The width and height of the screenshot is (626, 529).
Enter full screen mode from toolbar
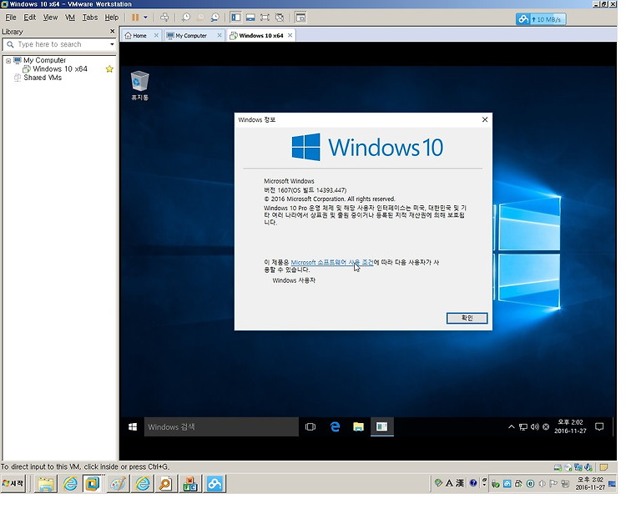coord(265,18)
